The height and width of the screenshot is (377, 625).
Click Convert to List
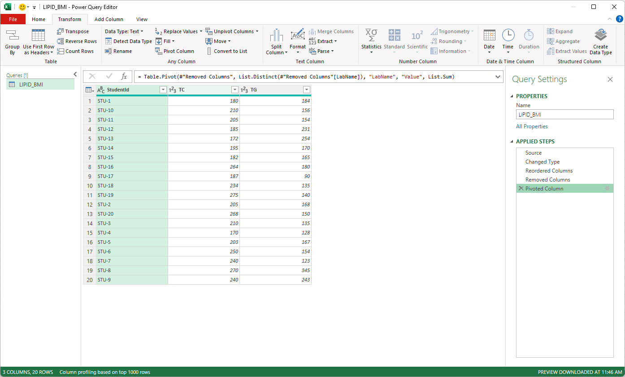pyautogui.click(x=226, y=51)
